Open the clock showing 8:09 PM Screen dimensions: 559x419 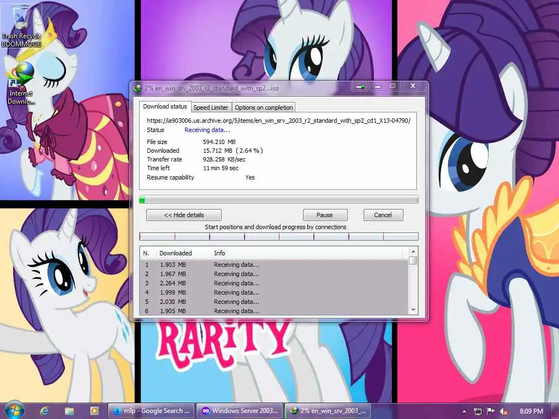[531, 411]
